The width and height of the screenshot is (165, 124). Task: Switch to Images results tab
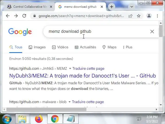pos(37,47)
